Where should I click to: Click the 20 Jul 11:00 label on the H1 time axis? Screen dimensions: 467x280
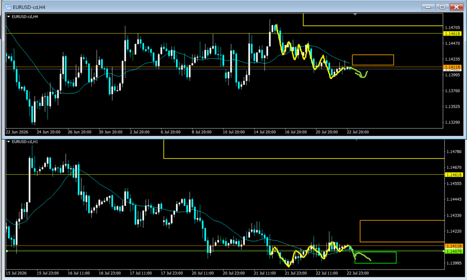pos(203,273)
